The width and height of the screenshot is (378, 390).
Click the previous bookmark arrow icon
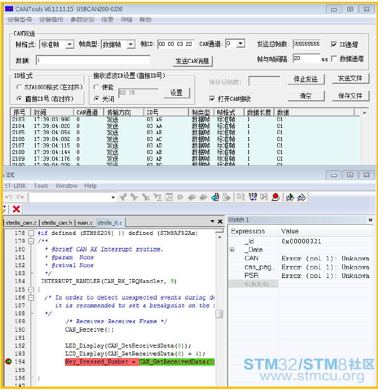point(192,197)
